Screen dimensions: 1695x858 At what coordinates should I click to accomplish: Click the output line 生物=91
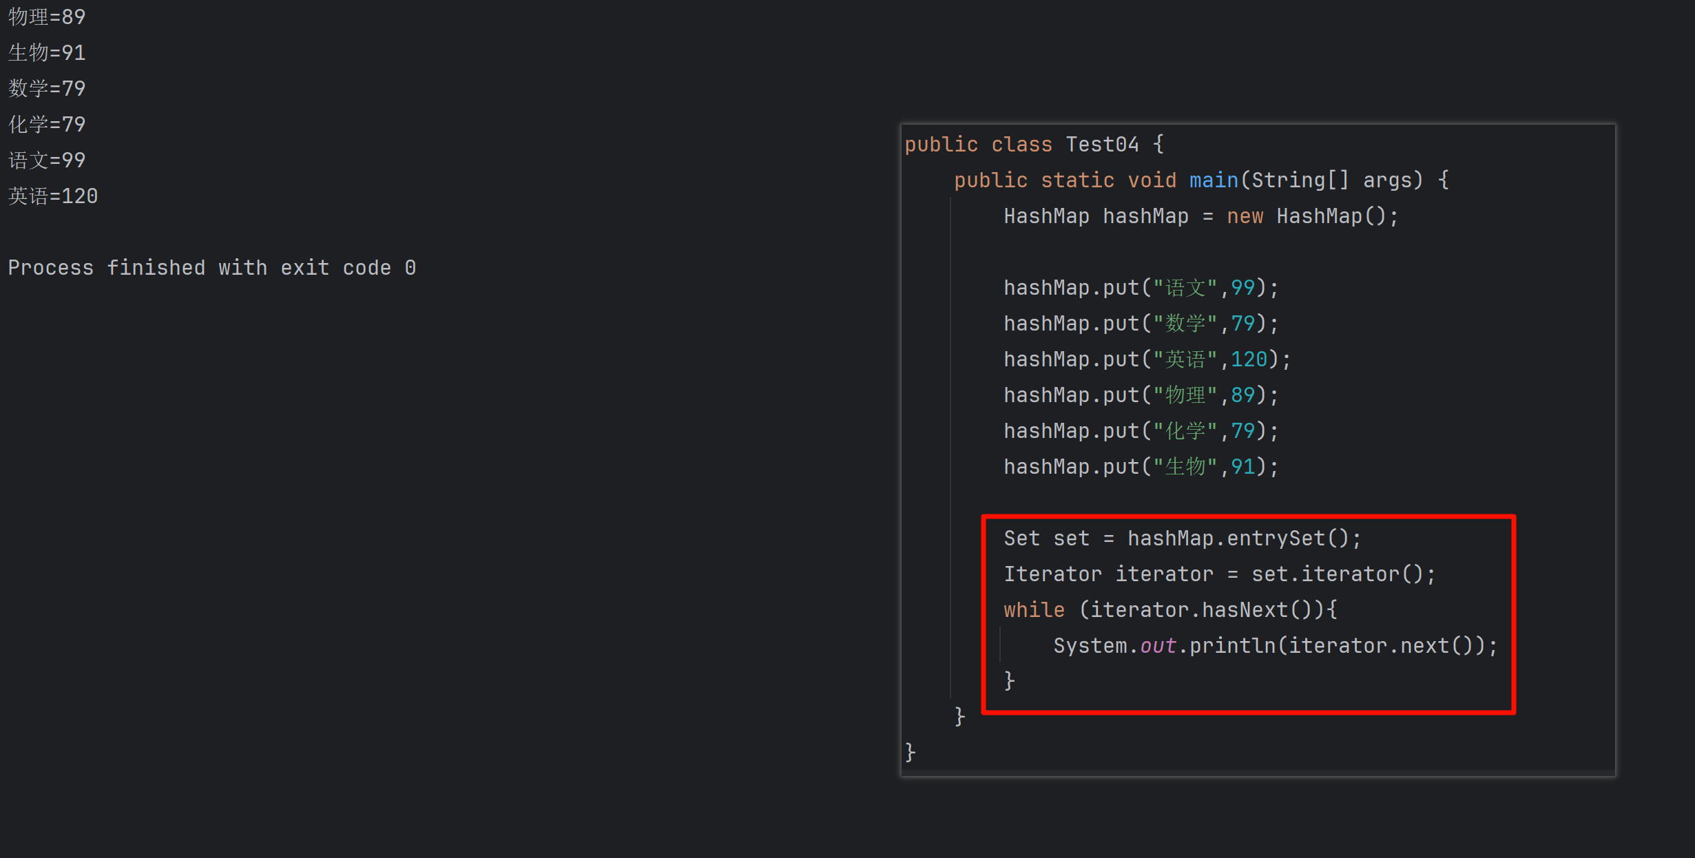coord(47,53)
